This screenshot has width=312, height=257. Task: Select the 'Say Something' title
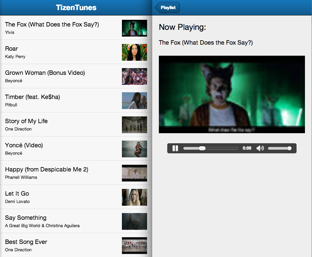[x=26, y=218]
